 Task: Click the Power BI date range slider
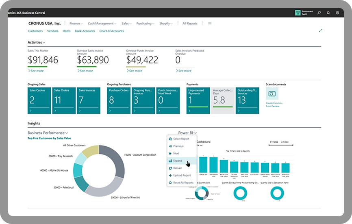click(281, 145)
